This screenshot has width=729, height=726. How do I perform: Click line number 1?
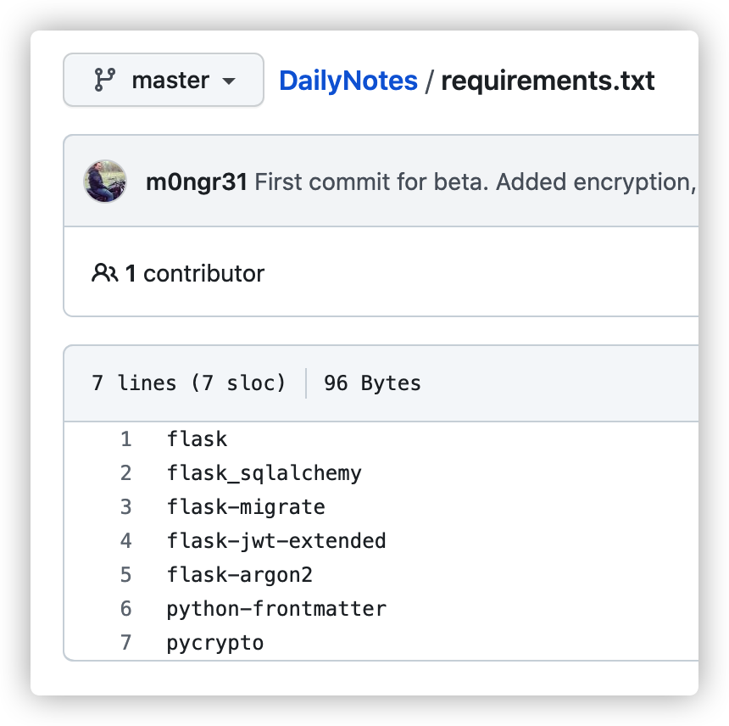point(125,439)
